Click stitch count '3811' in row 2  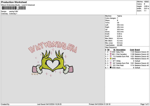click(x=114, y=54)
